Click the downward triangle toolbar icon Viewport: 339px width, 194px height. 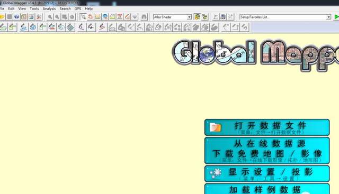click(135, 17)
